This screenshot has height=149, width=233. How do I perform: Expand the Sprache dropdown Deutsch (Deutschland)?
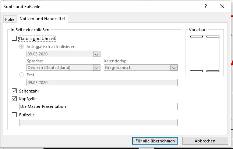click(x=63, y=68)
